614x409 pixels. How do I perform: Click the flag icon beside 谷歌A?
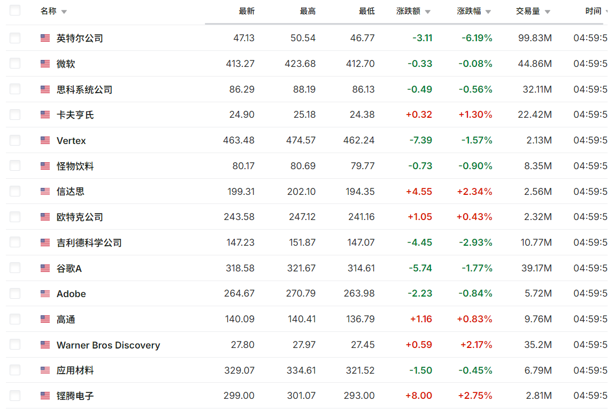(45, 268)
